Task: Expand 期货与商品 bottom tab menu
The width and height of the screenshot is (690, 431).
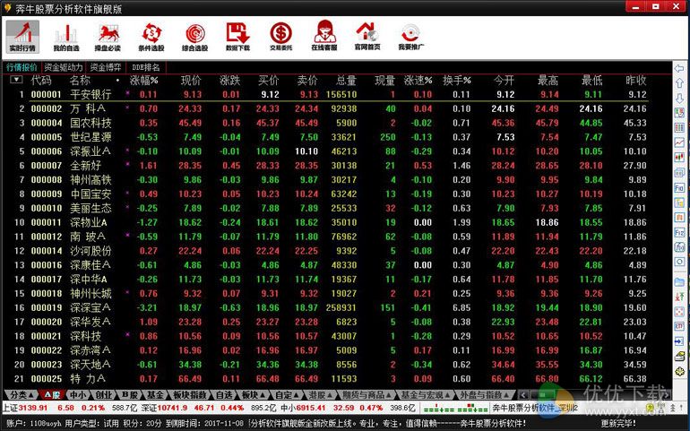Action: coord(367,395)
